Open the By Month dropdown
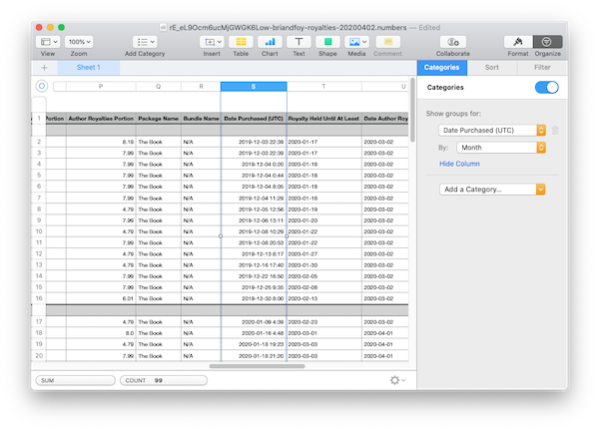Viewport: 599px width, 431px height. 501,148
